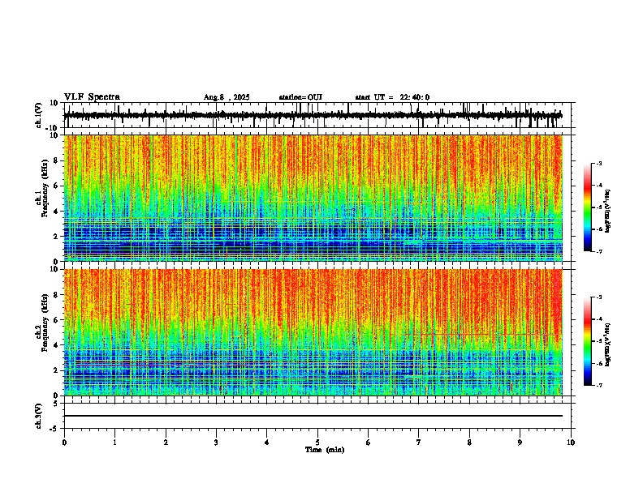The height and width of the screenshot is (496, 643).
Task: Click time axis tick label "1"
Action: point(114,443)
